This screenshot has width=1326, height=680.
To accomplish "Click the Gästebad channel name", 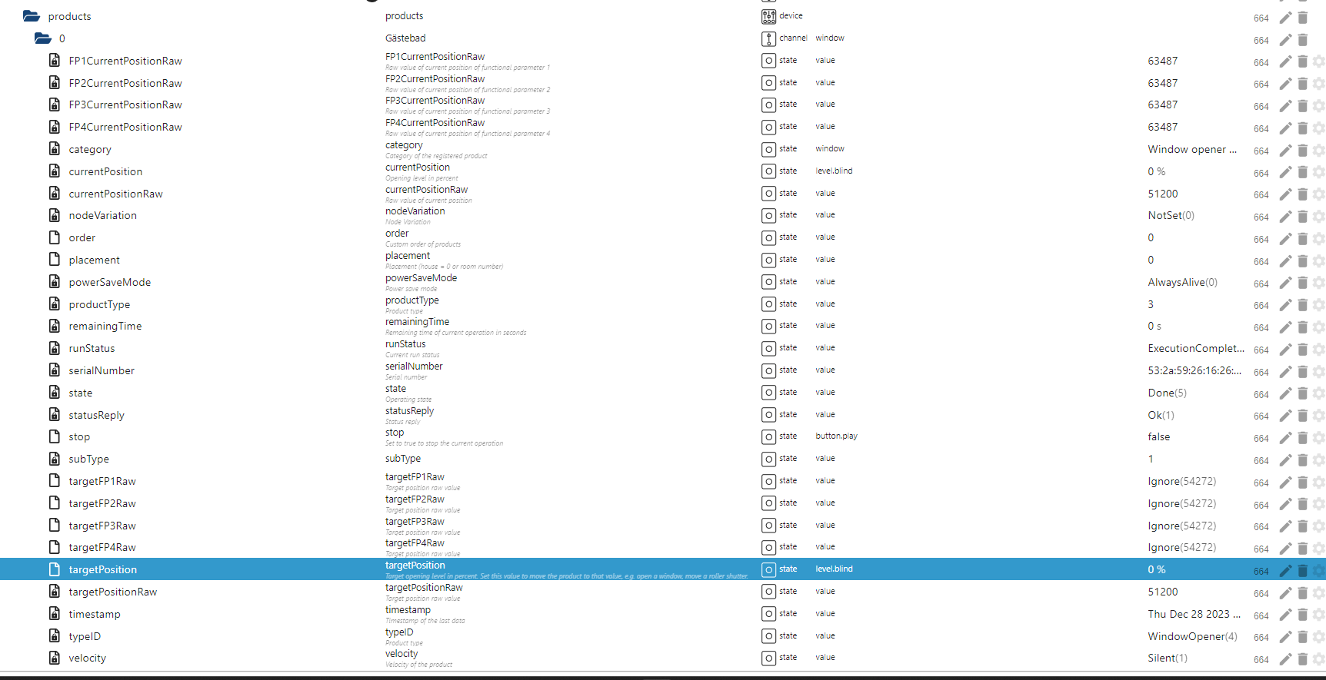I will point(405,38).
